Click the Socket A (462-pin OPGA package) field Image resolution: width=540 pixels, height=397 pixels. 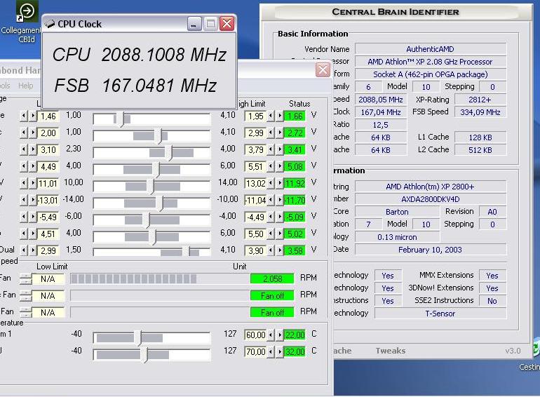[x=431, y=74]
